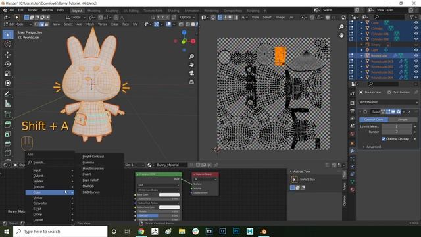
Task: Open File Explorer from the taskbar
Action: point(182,231)
